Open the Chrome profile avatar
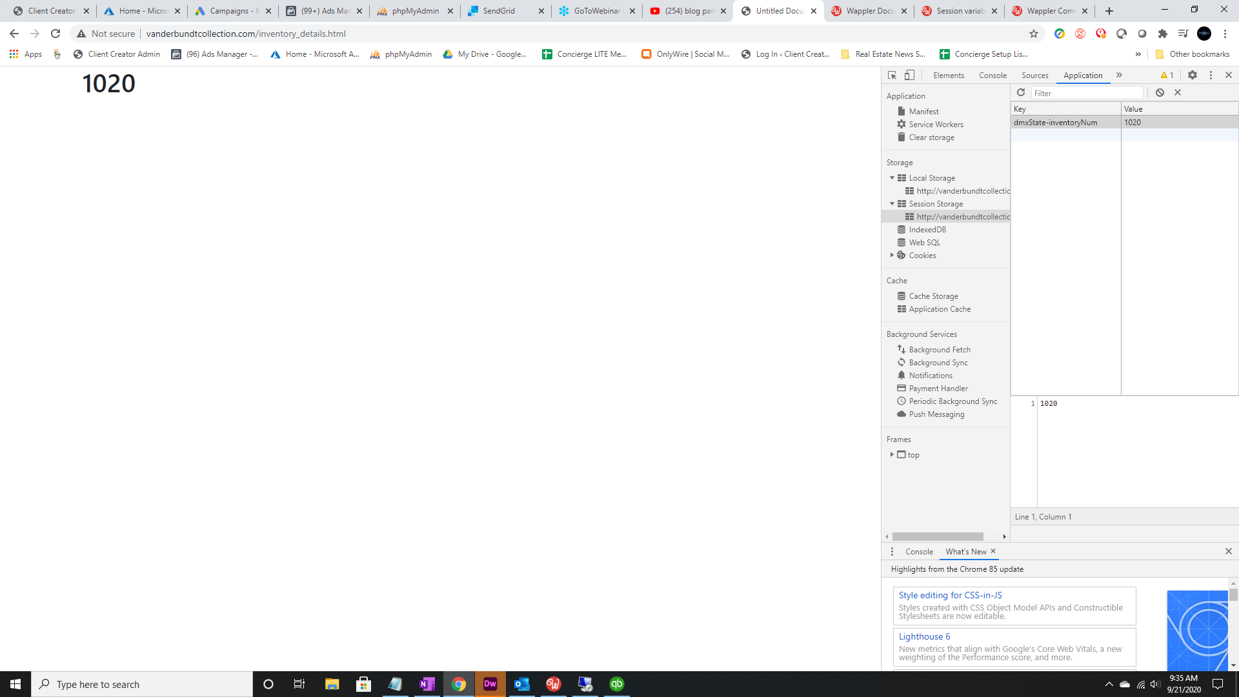 click(1204, 34)
